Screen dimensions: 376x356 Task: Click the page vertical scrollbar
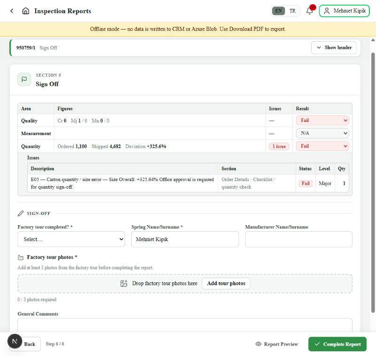pos(373,183)
